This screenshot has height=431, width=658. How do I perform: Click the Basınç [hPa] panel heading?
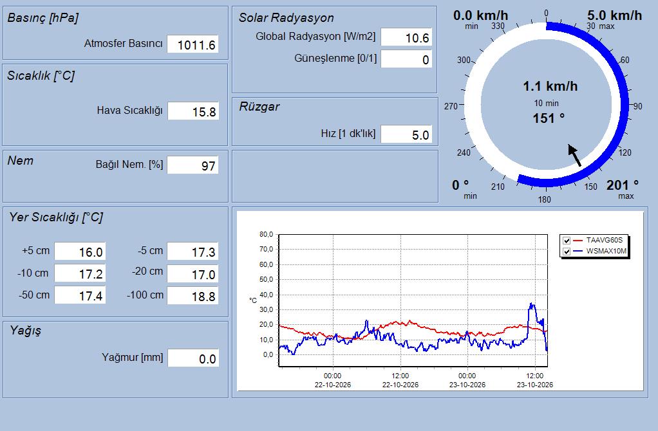click(42, 17)
